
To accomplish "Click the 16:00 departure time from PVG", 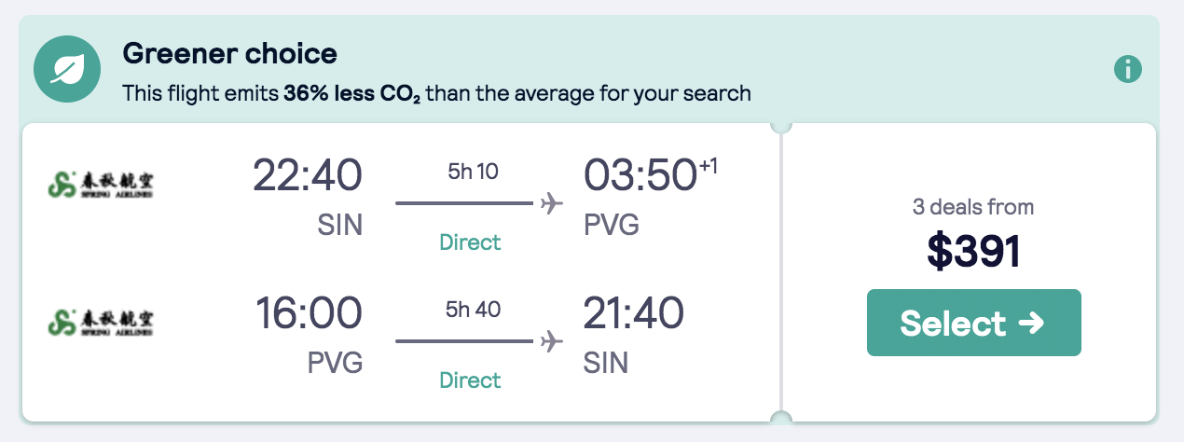I will coord(307,313).
